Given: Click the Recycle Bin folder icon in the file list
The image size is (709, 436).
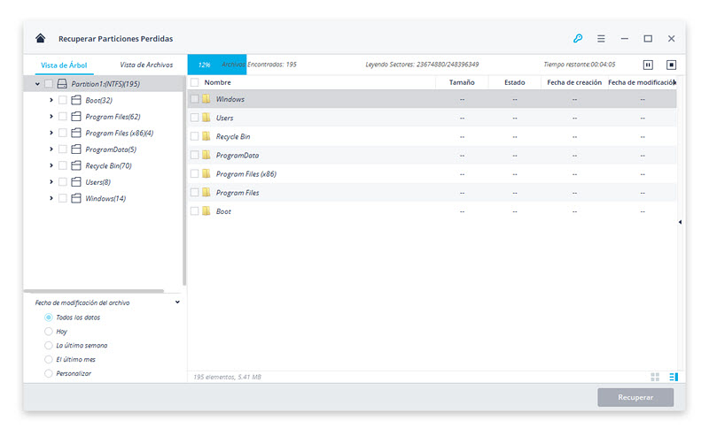Looking at the screenshot, I should click(x=206, y=136).
